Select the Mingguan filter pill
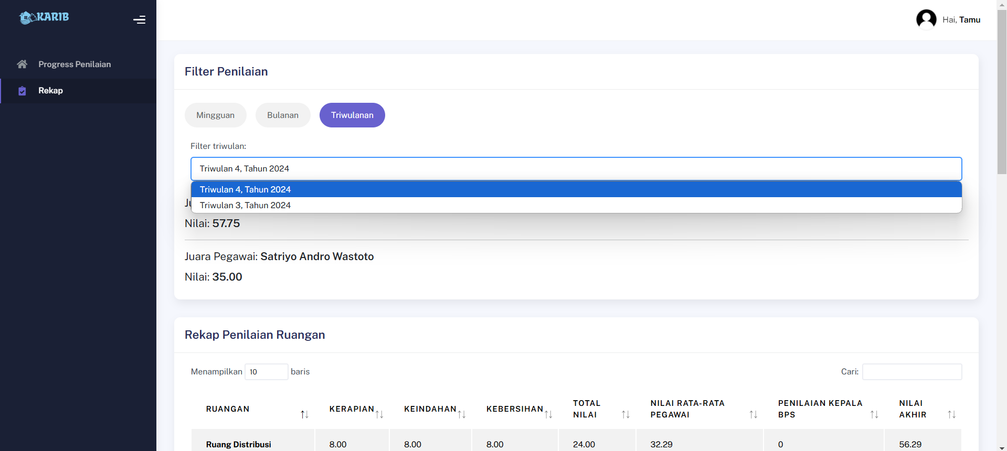Screen dimensions: 1007x451 [x=215, y=115]
